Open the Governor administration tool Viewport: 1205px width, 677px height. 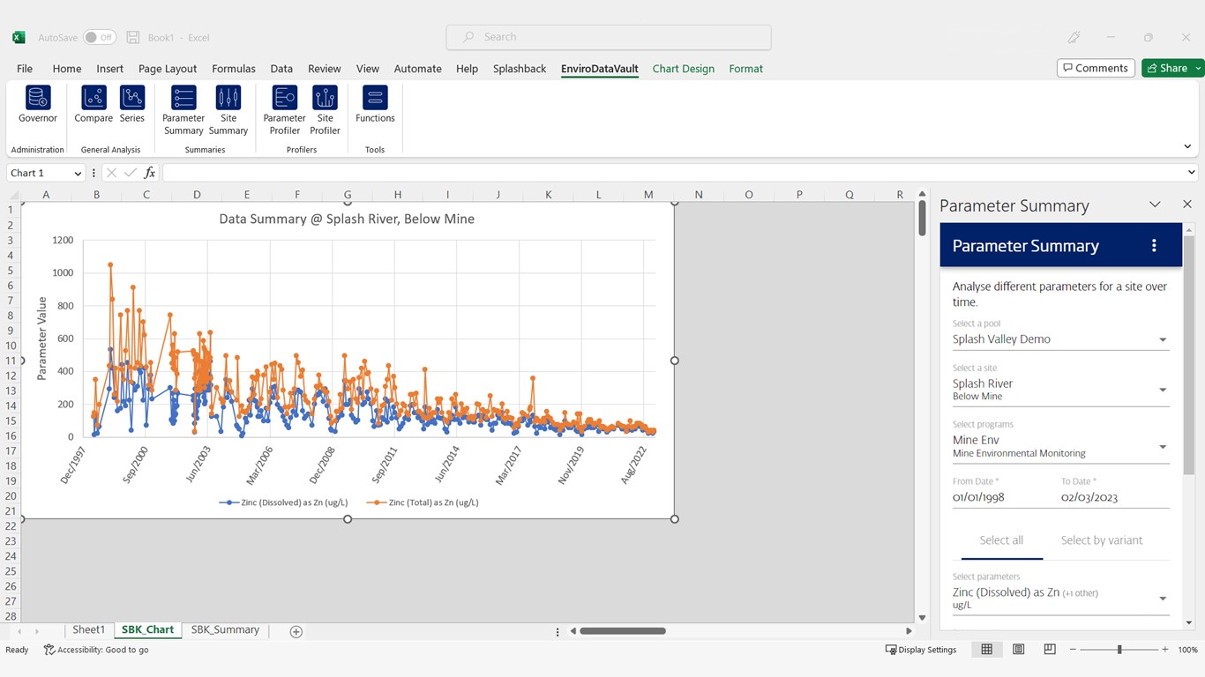(x=38, y=106)
